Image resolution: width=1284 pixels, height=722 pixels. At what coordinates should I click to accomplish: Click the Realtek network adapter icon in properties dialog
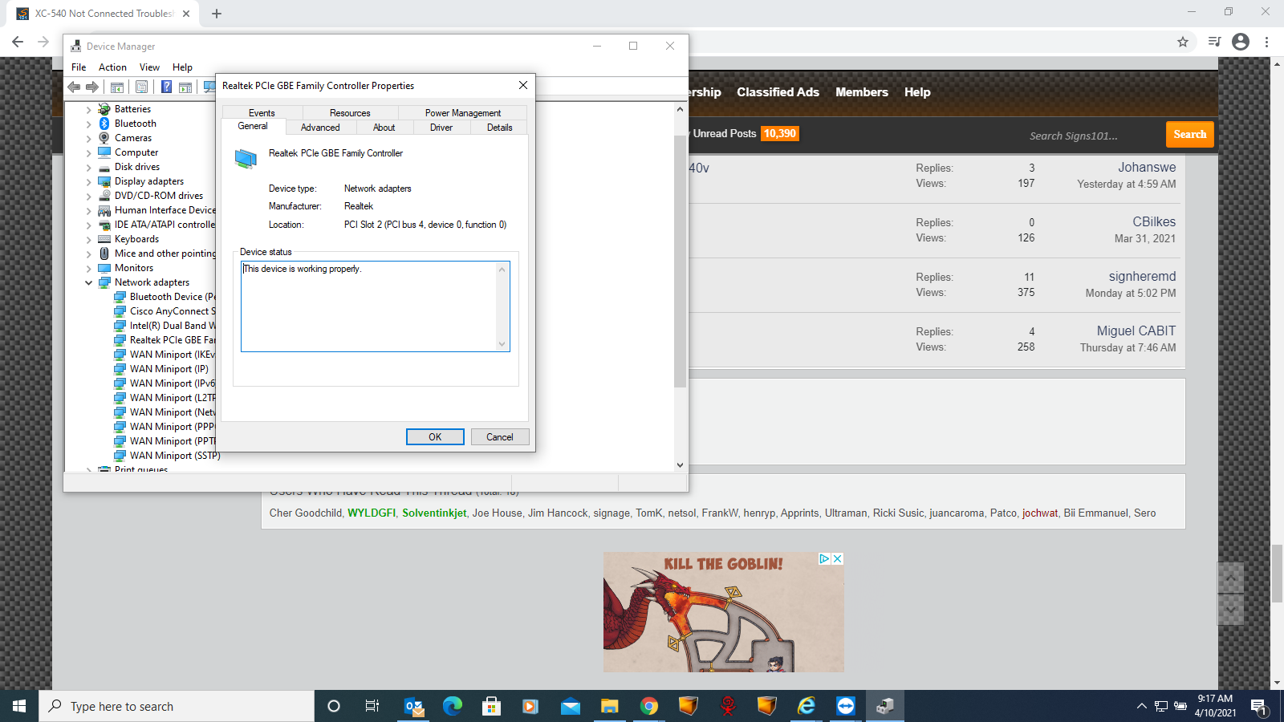point(246,158)
